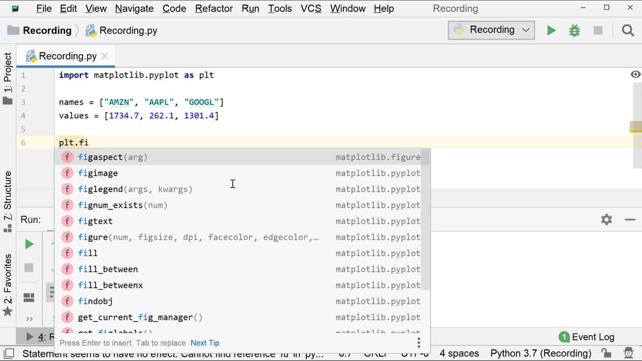Open the Tools menu

(280, 9)
